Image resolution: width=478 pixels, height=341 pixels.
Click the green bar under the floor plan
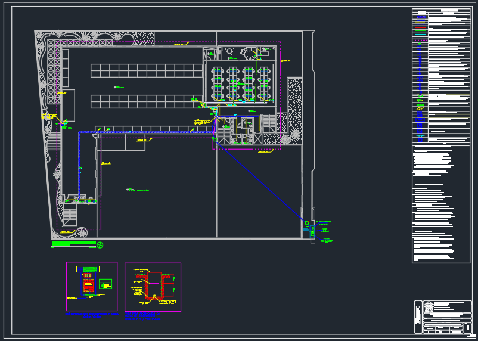click(x=73, y=244)
